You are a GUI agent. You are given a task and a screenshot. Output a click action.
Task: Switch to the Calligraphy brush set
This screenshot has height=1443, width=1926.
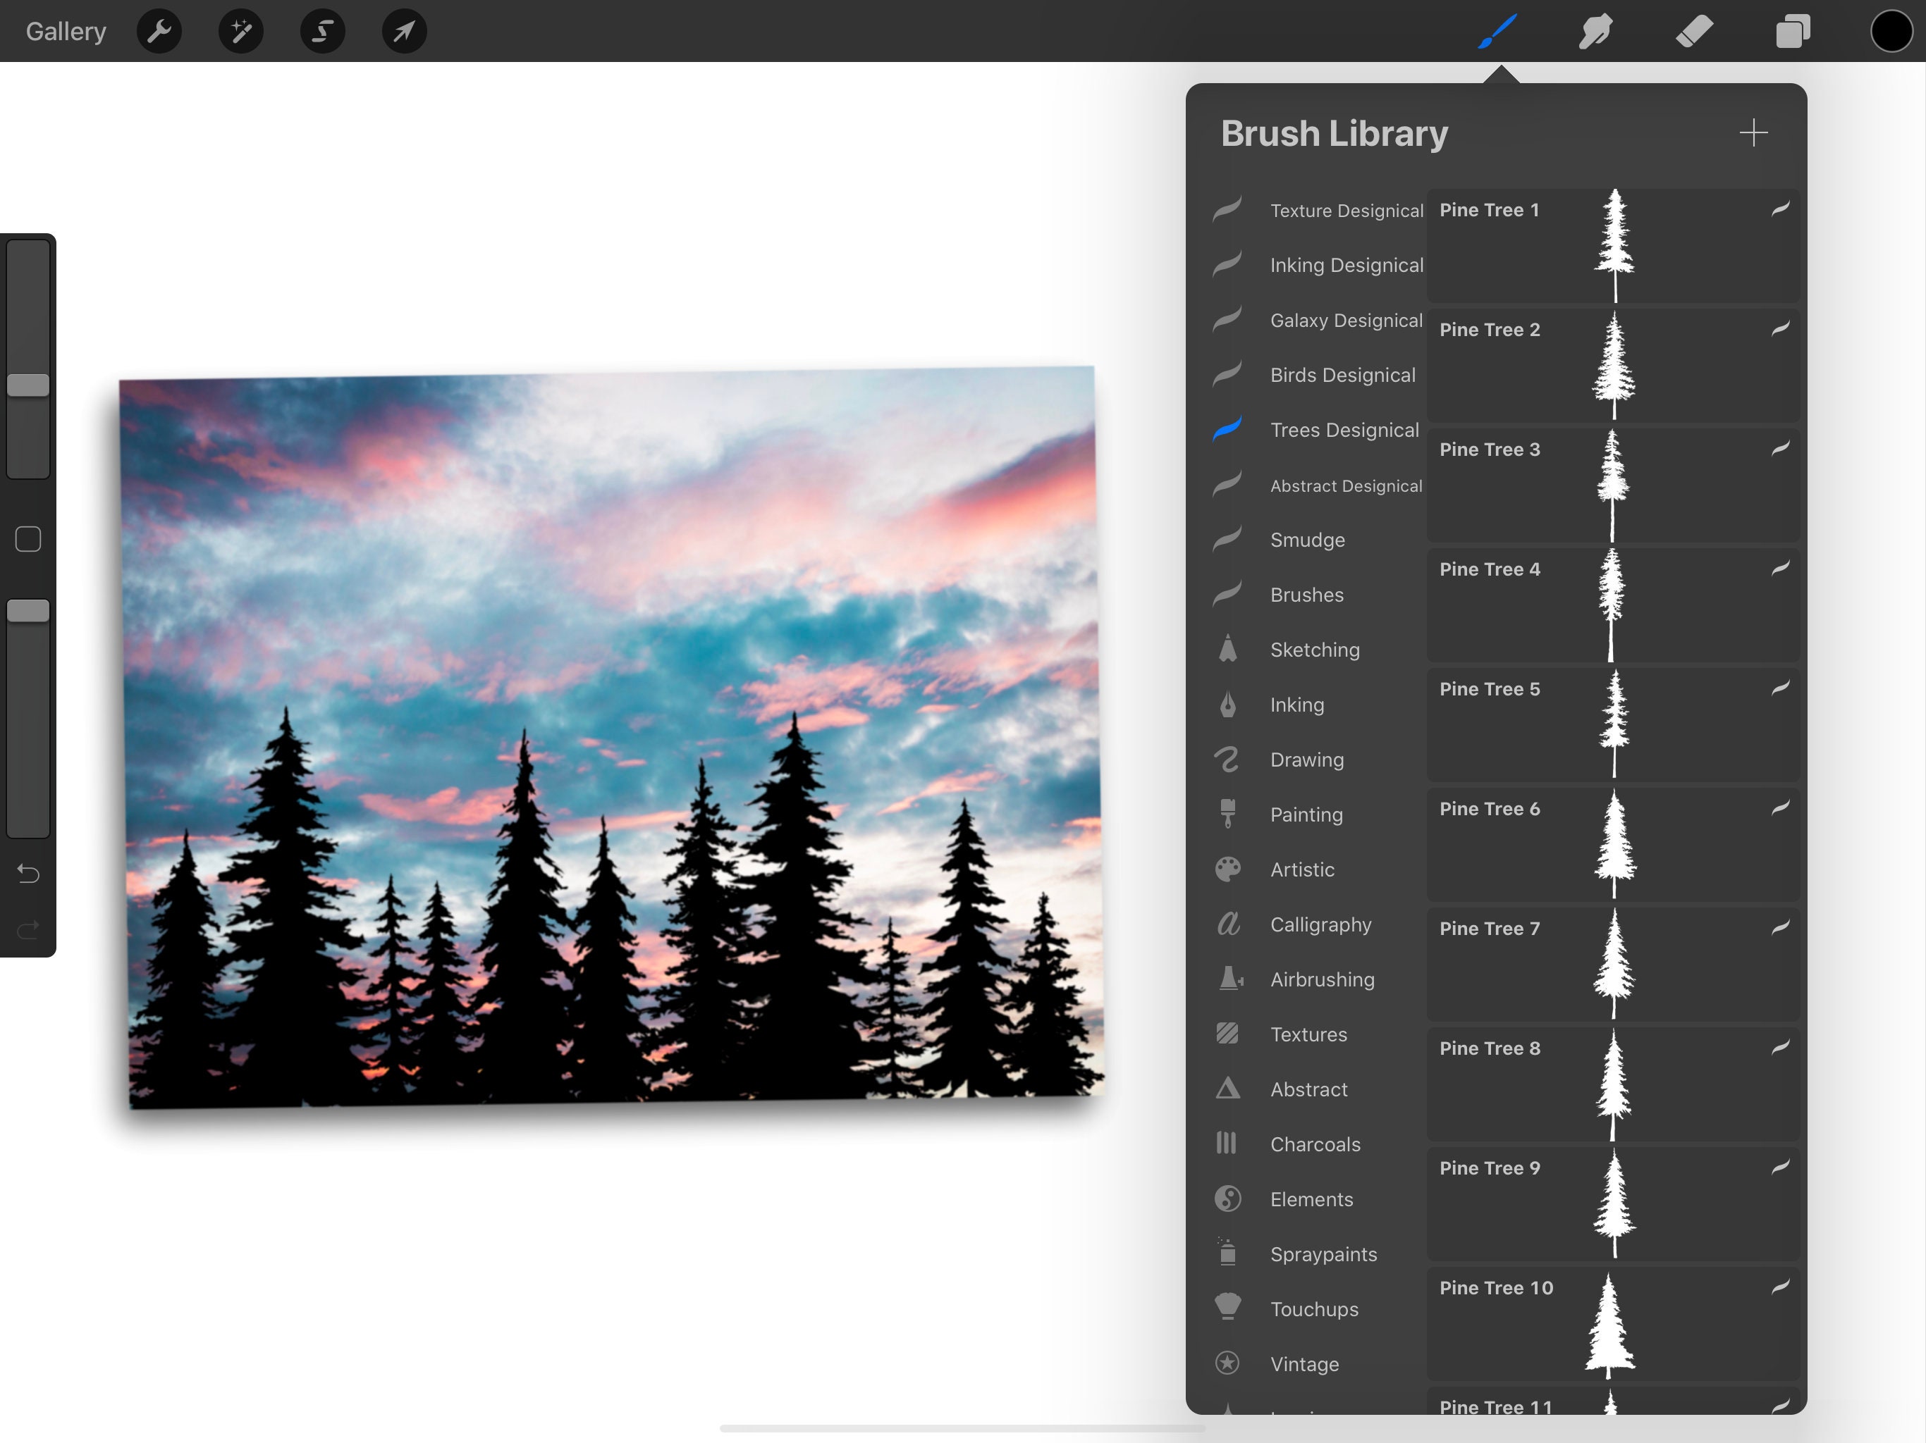[1321, 924]
